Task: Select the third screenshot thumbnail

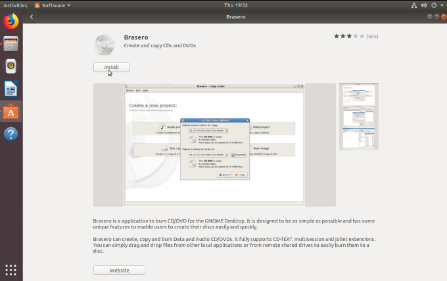Action: pyautogui.click(x=359, y=139)
